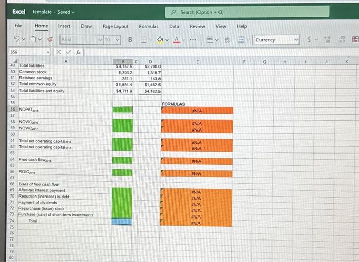The height and width of the screenshot is (262, 359).
Task: Click the Select All corner triangle
Action: pos(15,61)
